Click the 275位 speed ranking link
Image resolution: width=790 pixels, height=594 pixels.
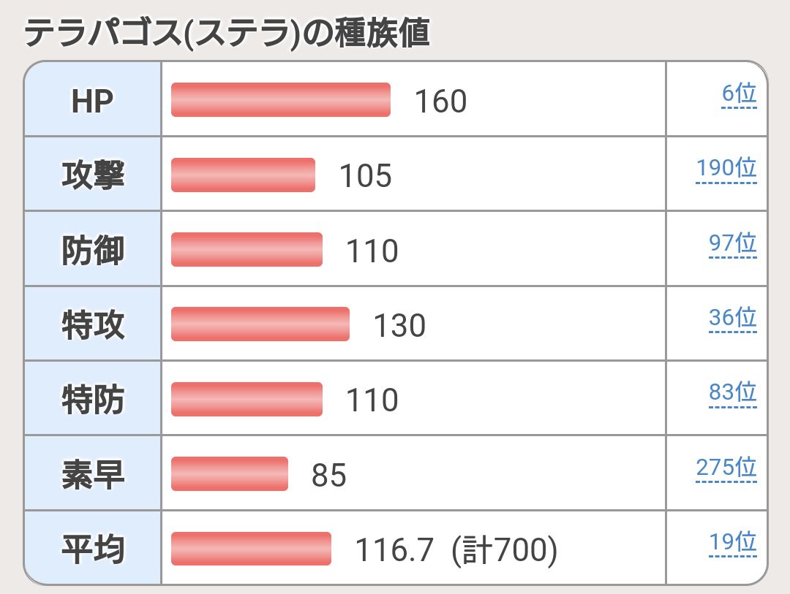(x=726, y=468)
